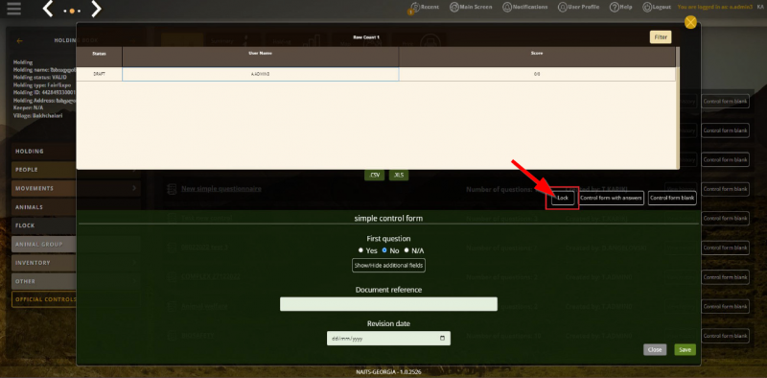Viewport: 767px width, 378px height.
Task: Open the Help question mark
Action: [x=614, y=8]
